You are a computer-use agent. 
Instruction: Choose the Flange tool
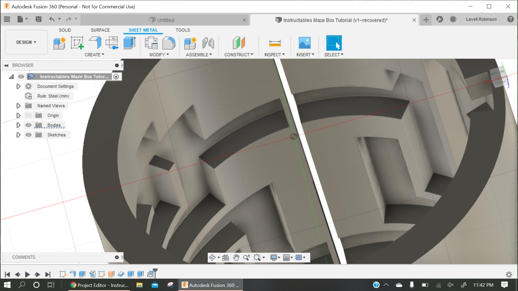(x=95, y=43)
